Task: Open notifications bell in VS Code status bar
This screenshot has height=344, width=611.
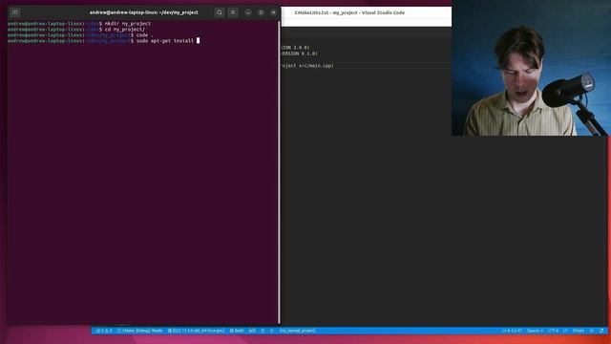Action: point(601,331)
